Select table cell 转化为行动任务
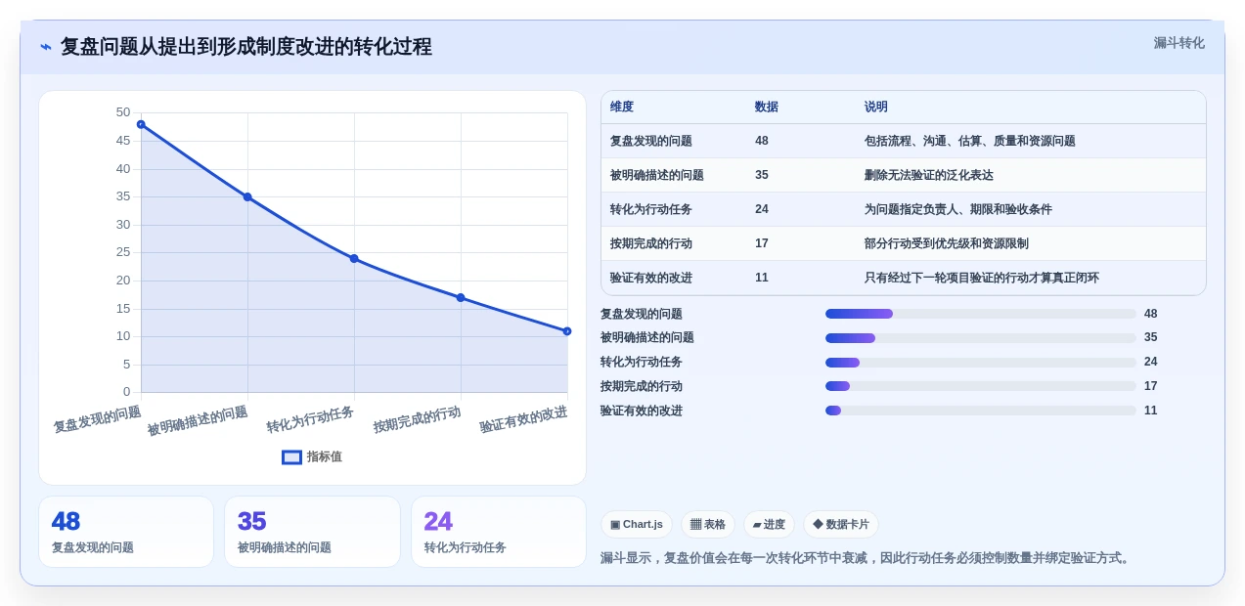The image size is (1245, 606). [x=651, y=209]
